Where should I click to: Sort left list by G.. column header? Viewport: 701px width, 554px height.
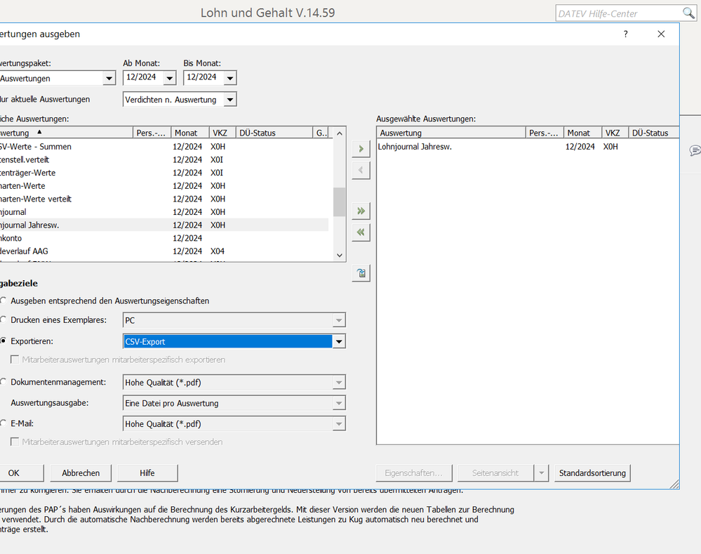click(x=321, y=133)
